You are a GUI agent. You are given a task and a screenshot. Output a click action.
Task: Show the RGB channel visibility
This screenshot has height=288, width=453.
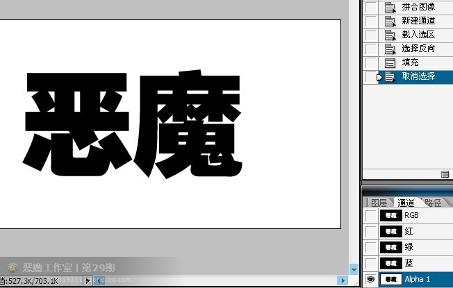371,216
